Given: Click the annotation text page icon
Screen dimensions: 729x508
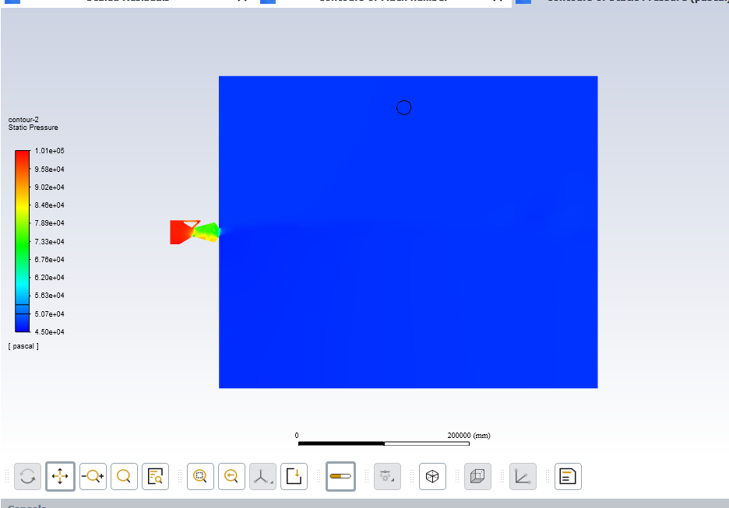Looking at the screenshot, I should click(x=568, y=476).
